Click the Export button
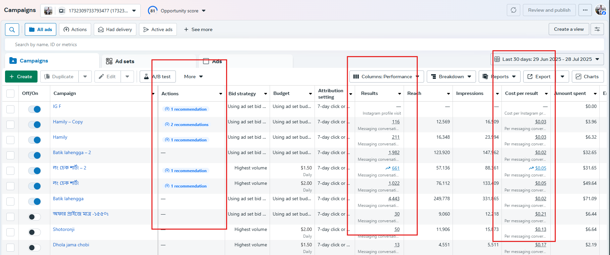 coord(539,77)
